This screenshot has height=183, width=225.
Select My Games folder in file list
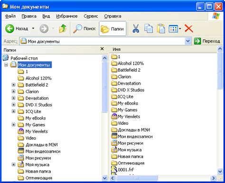click(x=124, y=110)
